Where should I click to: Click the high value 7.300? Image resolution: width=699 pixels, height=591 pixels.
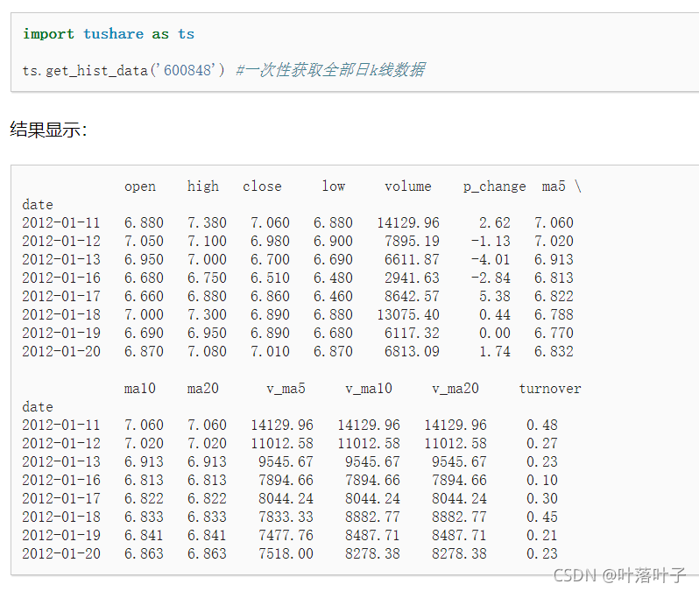pyautogui.click(x=207, y=314)
